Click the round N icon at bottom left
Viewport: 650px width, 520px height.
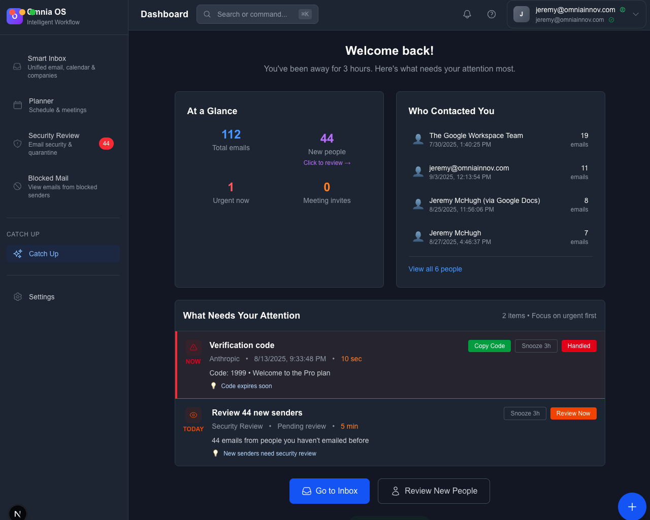(18, 513)
